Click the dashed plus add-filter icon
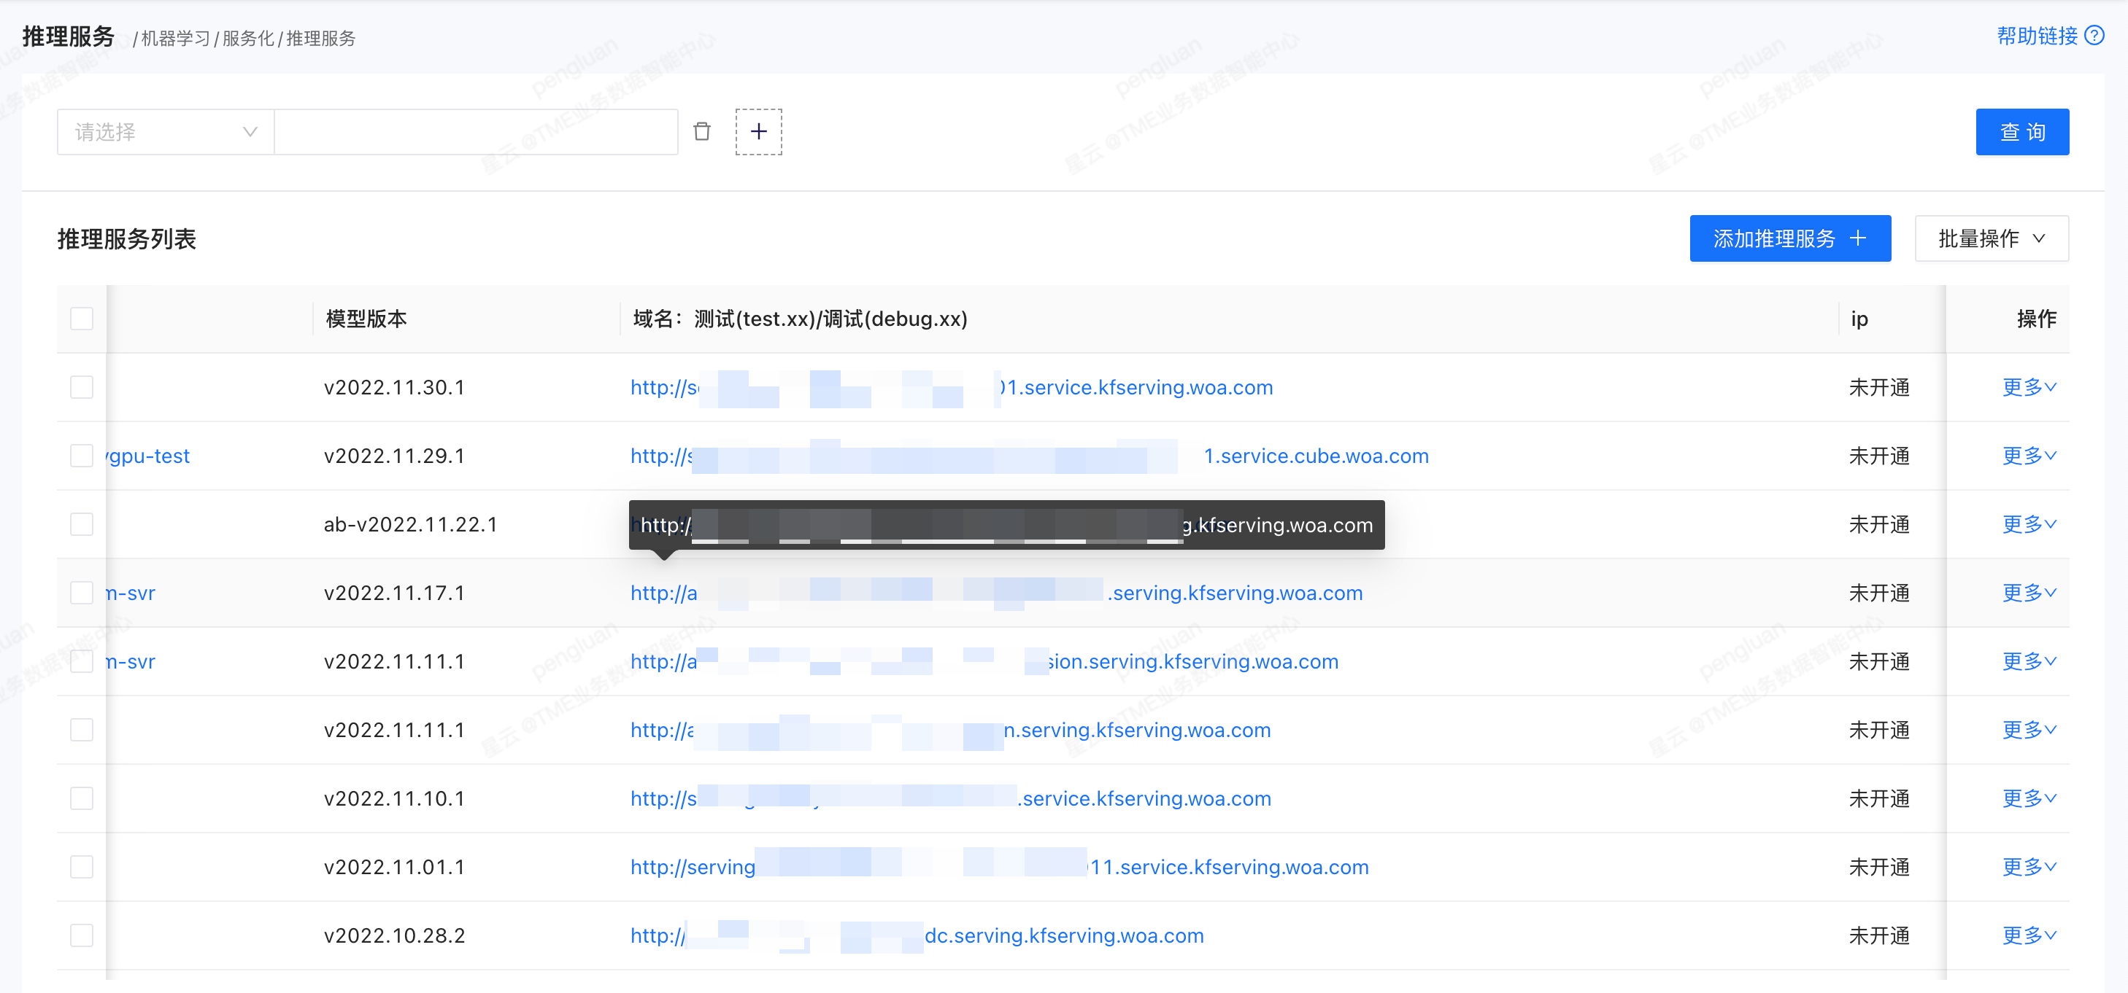2128x993 pixels. (x=758, y=131)
